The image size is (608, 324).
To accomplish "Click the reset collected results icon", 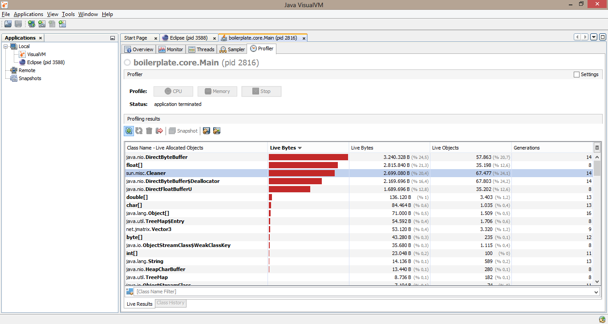I will (159, 131).
